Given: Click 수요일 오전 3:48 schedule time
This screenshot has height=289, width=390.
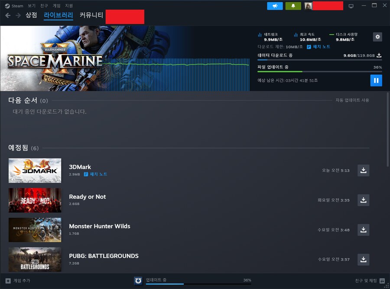Looking at the screenshot, I should tap(334, 230).
